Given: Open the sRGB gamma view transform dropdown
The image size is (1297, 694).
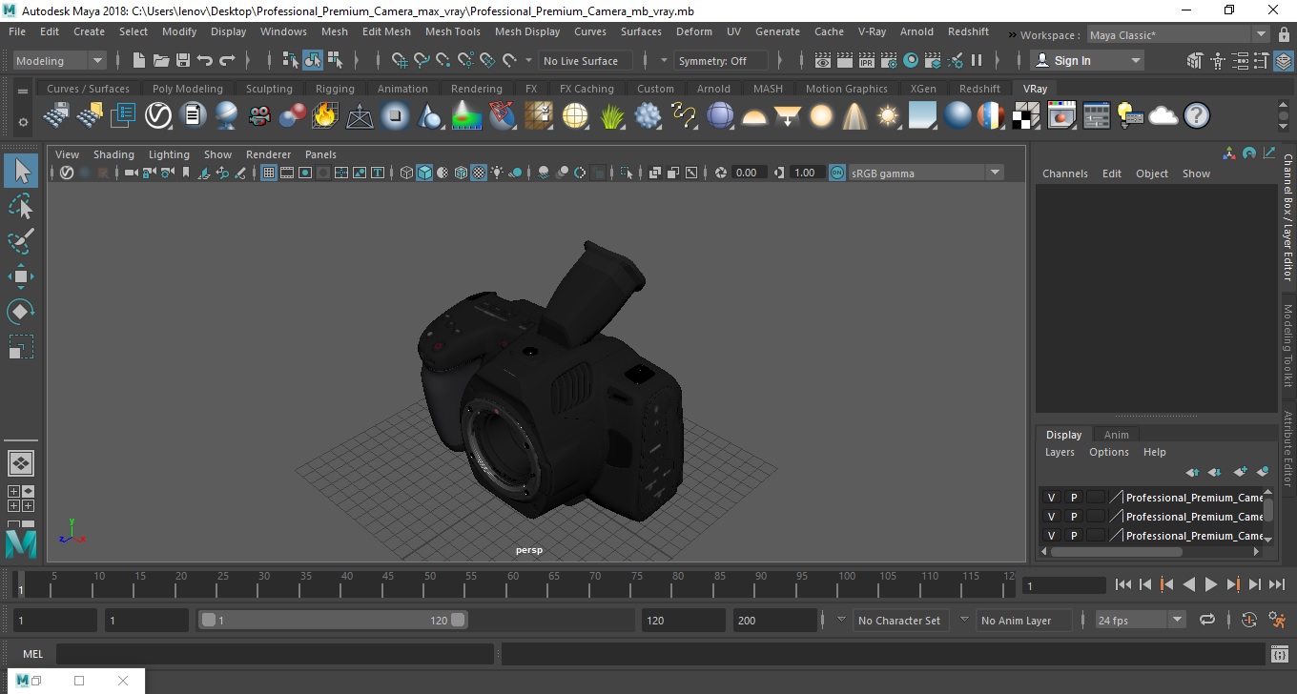Looking at the screenshot, I should 925,173.
